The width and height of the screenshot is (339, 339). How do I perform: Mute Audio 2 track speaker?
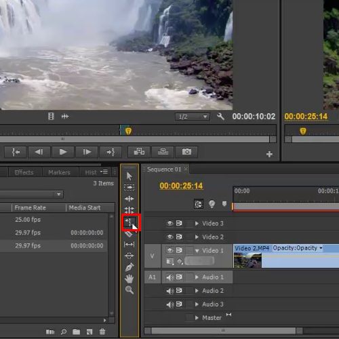point(169,291)
